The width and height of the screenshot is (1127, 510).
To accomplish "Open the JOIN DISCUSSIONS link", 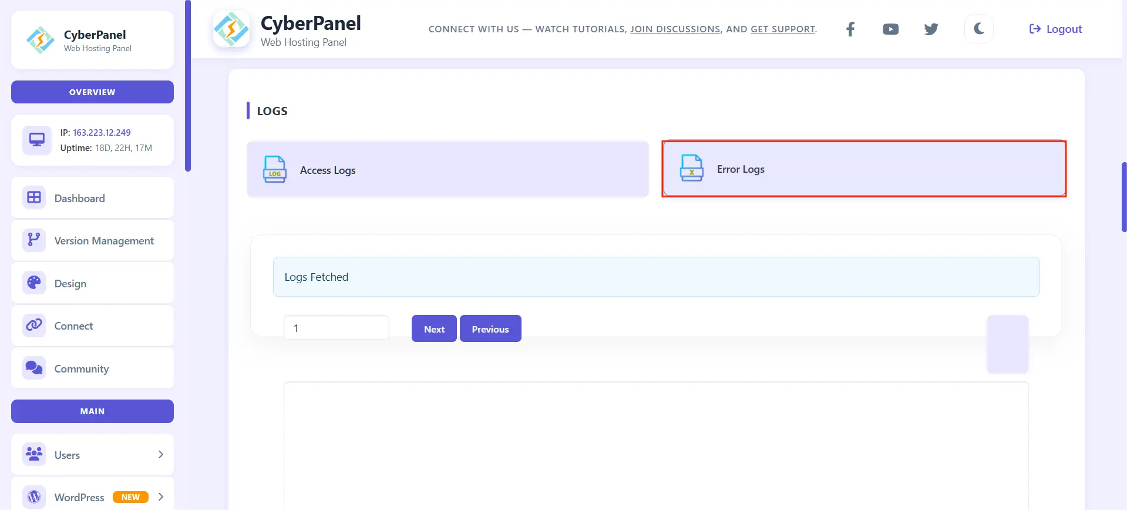I will point(675,29).
